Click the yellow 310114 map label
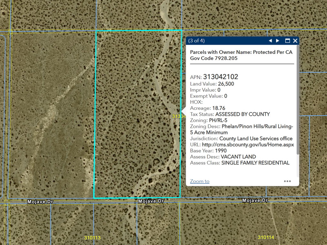This screenshot has height=245, width=327. click(x=266, y=237)
